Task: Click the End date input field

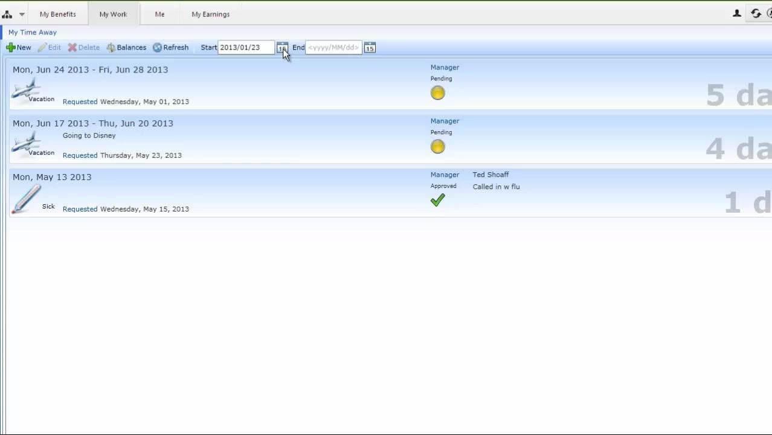Action: pos(333,47)
